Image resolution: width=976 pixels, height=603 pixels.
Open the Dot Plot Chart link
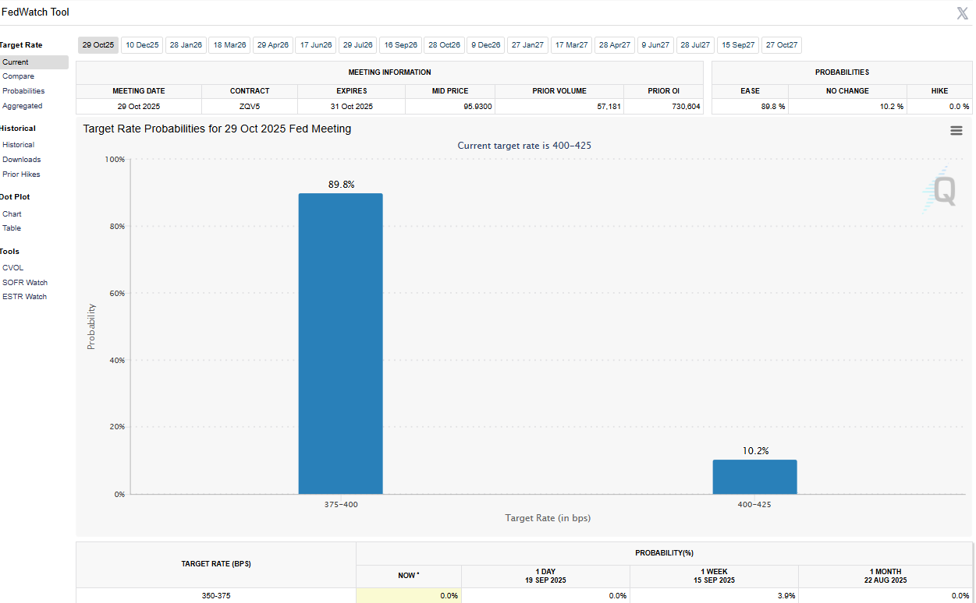(12, 214)
